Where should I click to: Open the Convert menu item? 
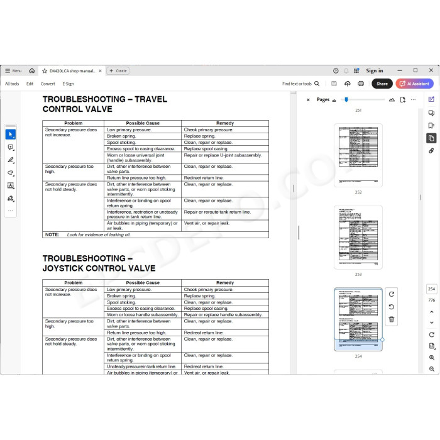pyautogui.click(x=48, y=84)
